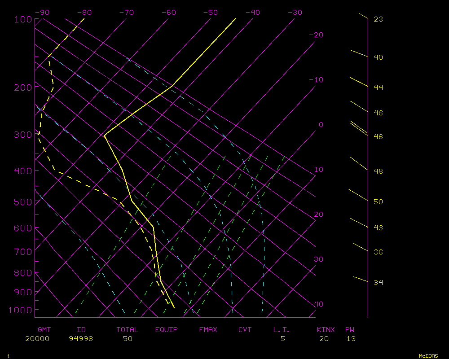Screen dimensions: 449x359
Task: Select the station ID value 94998
Action: pyautogui.click(x=81, y=339)
